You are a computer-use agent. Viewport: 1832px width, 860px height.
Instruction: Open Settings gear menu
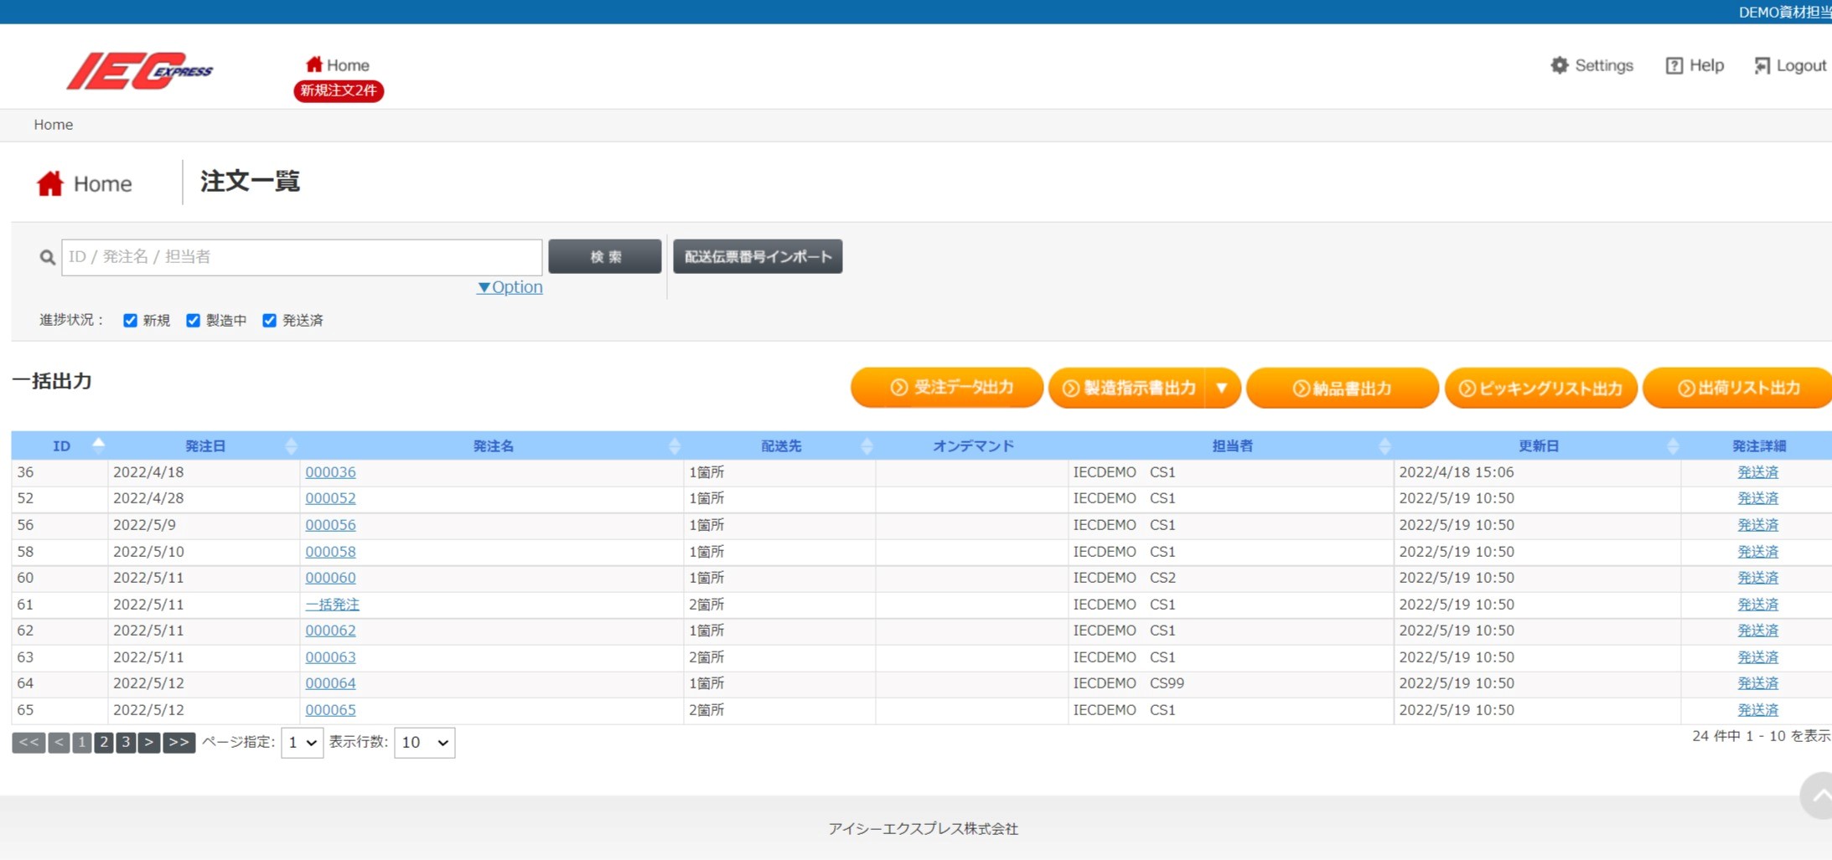click(x=1591, y=65)
